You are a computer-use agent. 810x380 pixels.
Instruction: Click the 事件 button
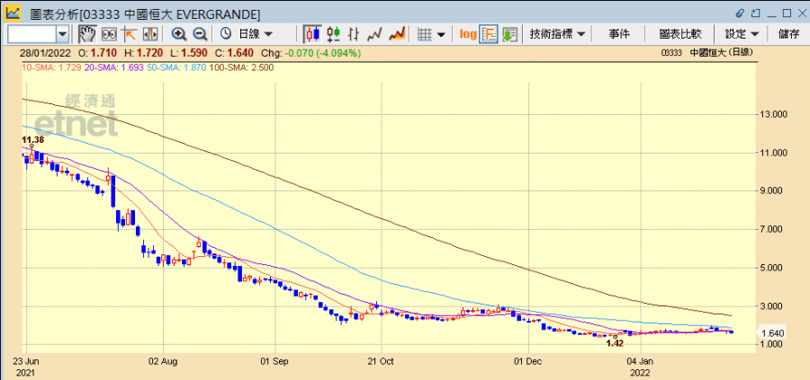pyautogui.click(x=619, y=33)
